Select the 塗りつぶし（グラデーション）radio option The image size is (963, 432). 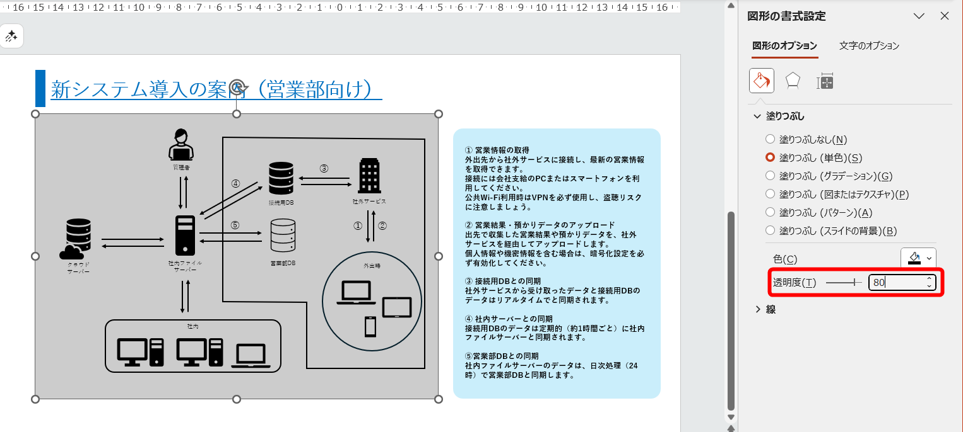tap(771, 176)
